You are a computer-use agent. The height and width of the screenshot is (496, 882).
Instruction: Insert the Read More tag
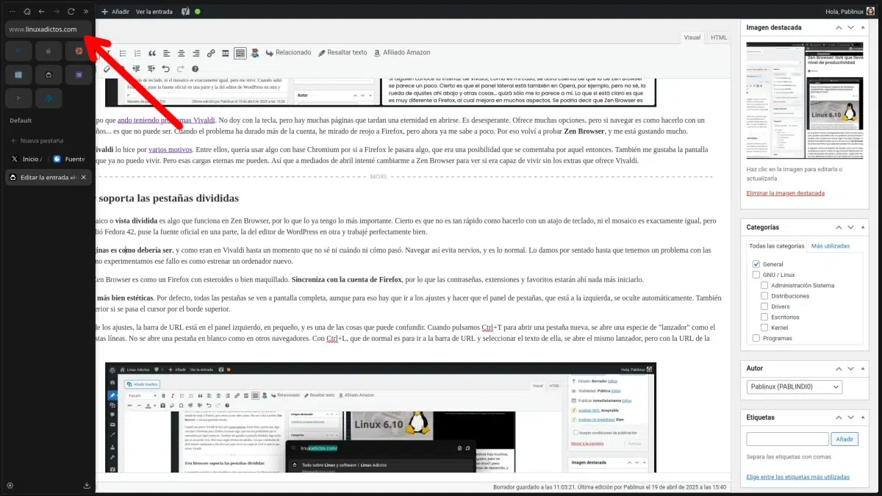tap(226, 54)
